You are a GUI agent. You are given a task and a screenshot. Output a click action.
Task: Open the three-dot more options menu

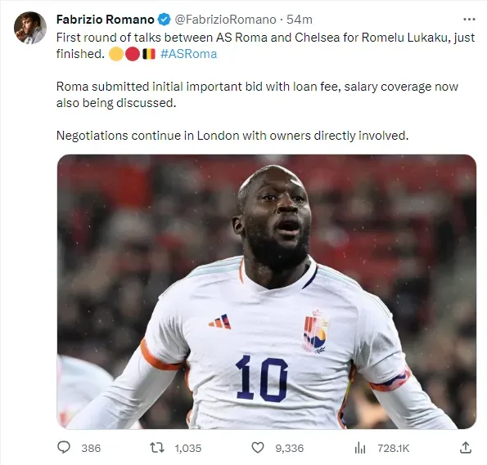[469, 20]
